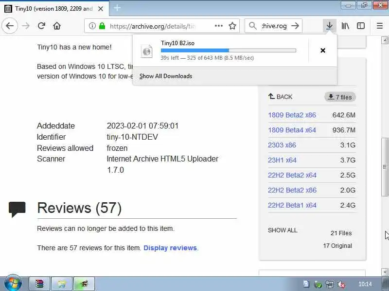Open the Display reviews link

[170, 248]
